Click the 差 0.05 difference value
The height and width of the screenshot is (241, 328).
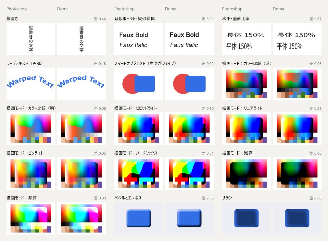[x=100, y=153]
